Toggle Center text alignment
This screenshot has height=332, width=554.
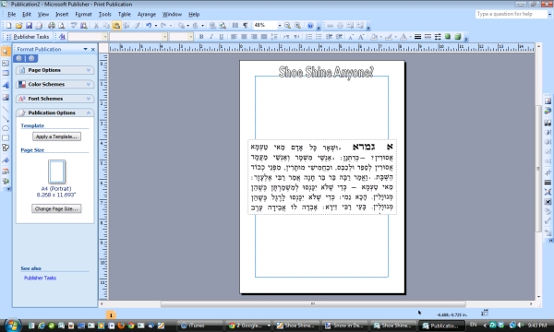click(244, 37)
